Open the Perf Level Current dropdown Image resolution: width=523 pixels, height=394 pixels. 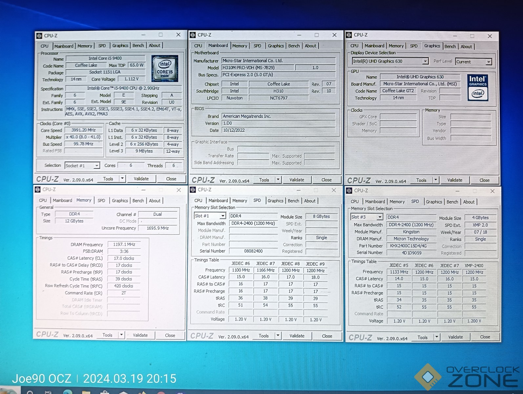point(473,62)
